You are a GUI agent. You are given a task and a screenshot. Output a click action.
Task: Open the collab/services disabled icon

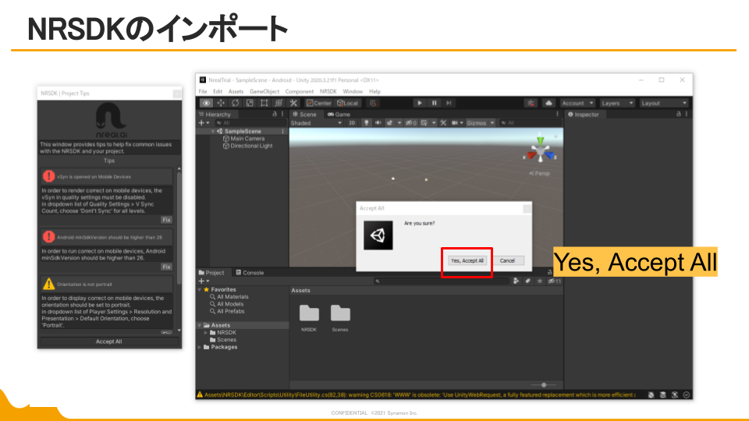531,103
